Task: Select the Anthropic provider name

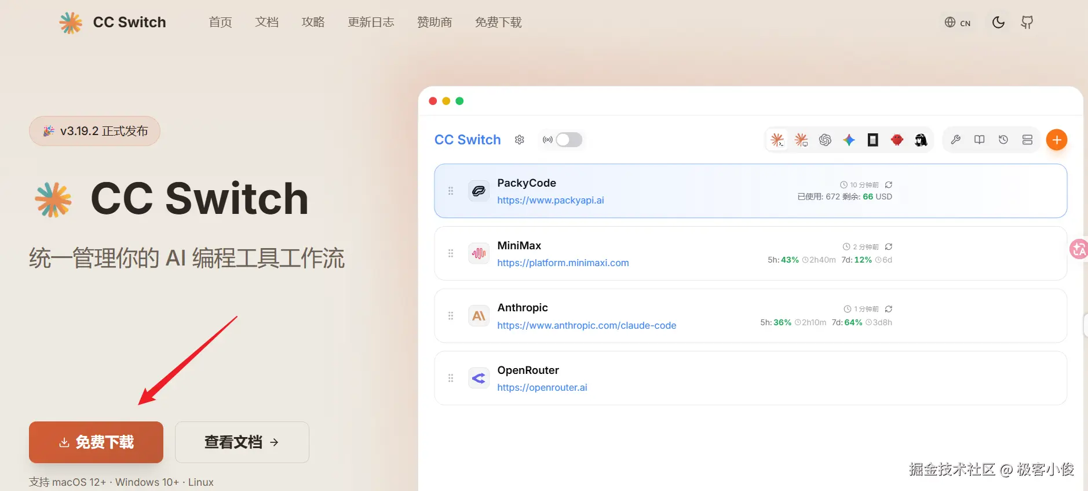Action: 523,308
